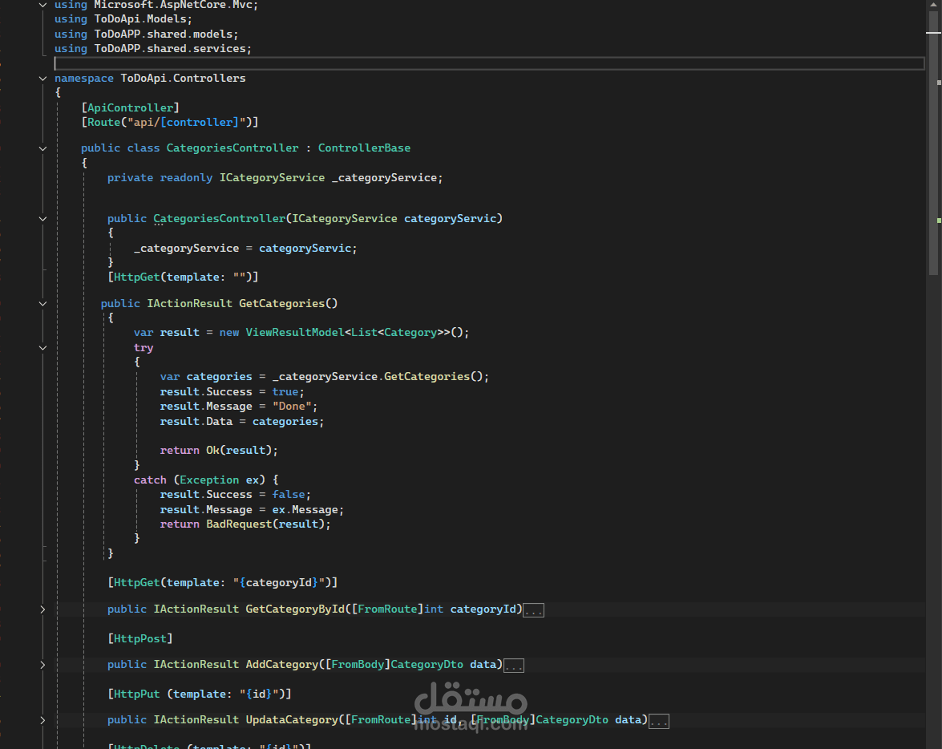Screen dimensions: 942x749
Task: Click the return BadRequest(result) statement
Action: 245,524
